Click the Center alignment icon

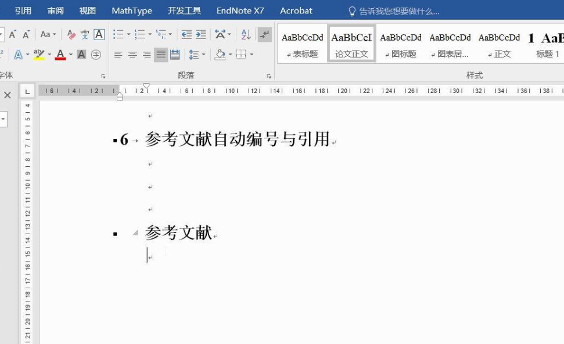pos(132,55)
